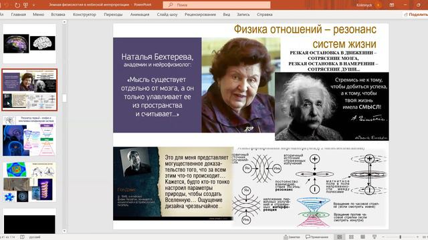Viewport: 428px width, 240px height.
Task: Click the thumbnail pane scrollbar handle
Action: point(64,98)
